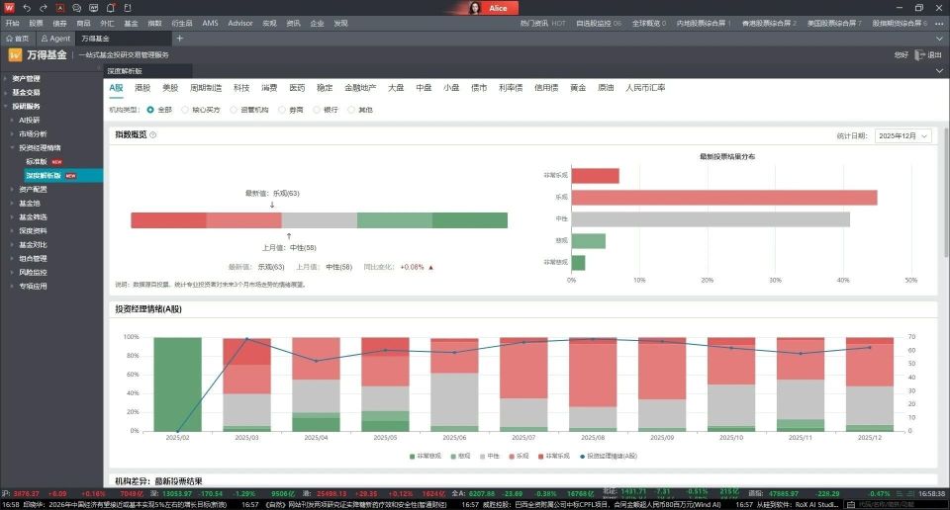Open the chat bubbles icon
The image size is (950, 510).
coord(77,8)
